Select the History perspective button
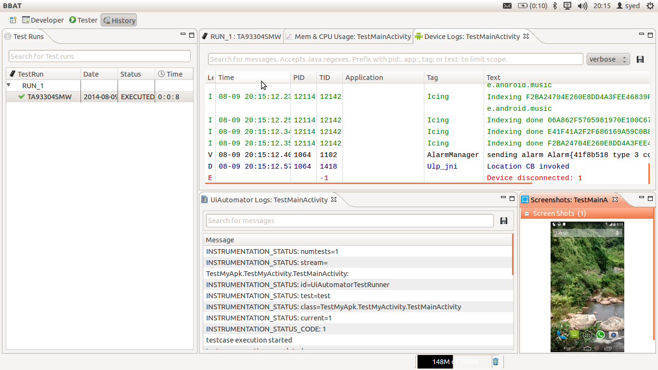Screen dimensions: 658x370 click(118, 20)
